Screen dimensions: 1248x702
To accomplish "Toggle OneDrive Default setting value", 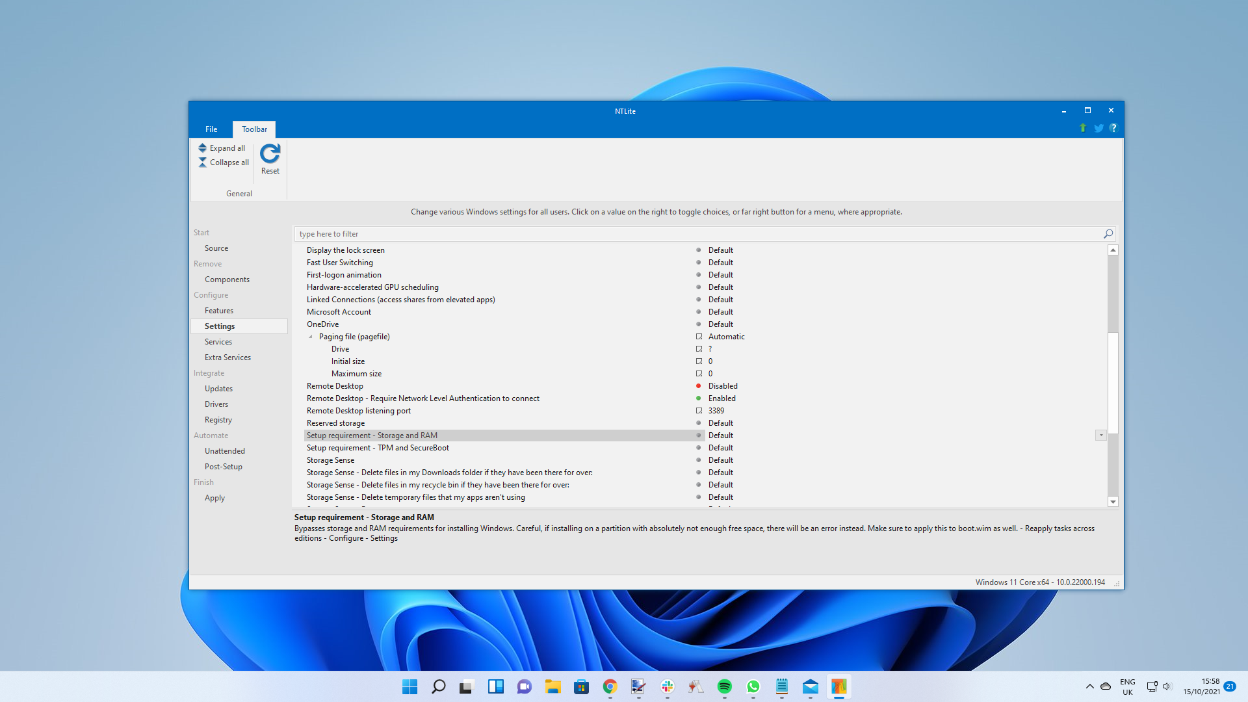I will tap(720, 324).
